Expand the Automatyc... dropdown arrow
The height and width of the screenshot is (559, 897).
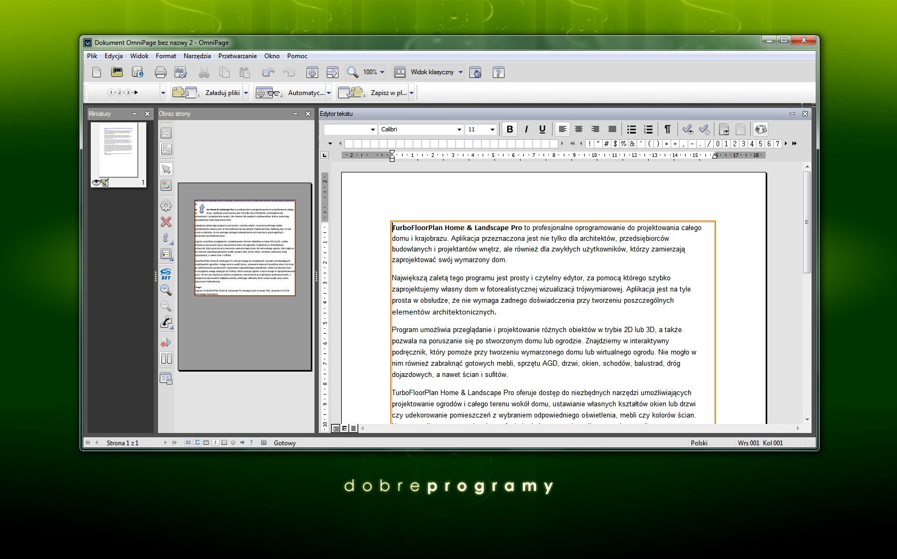tap(329, 92)
